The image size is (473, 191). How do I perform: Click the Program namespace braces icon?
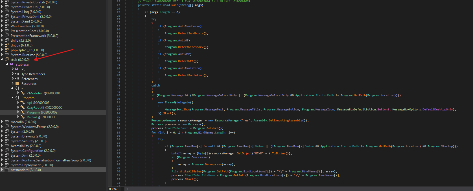[17, 98]
